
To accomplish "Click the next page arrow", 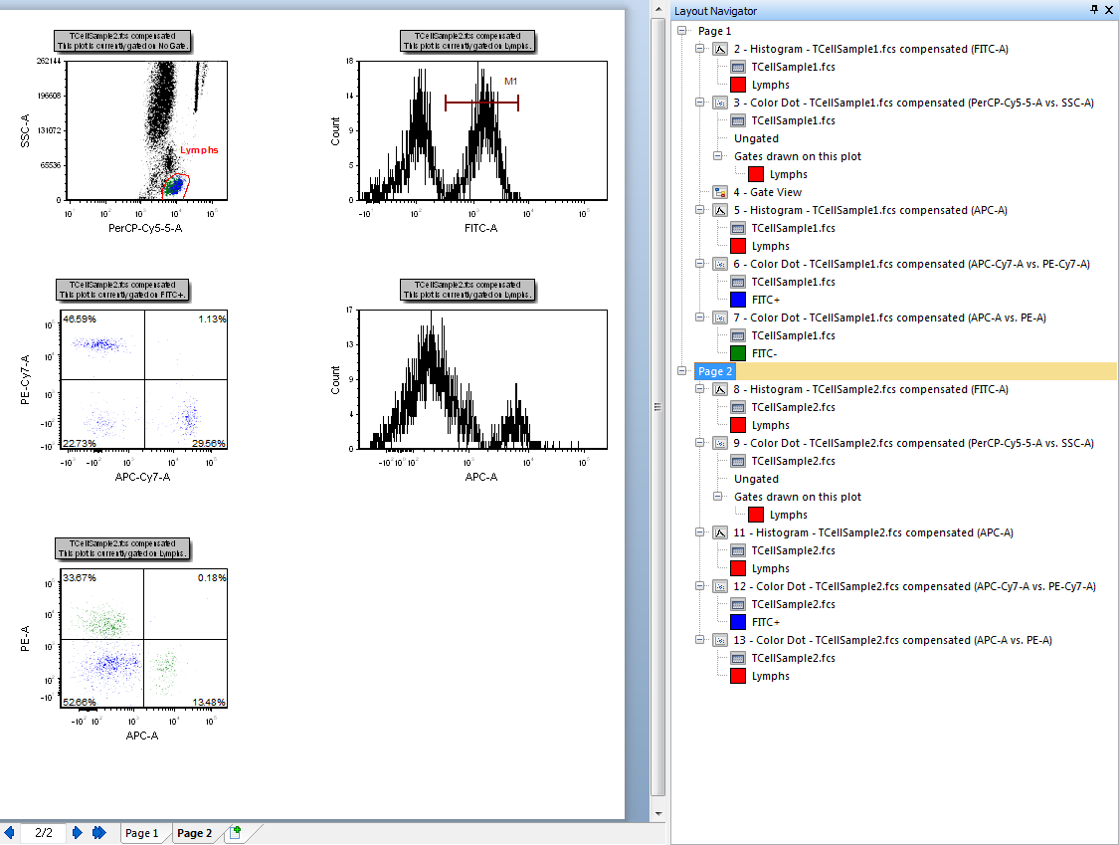I will tap(78, 832).
